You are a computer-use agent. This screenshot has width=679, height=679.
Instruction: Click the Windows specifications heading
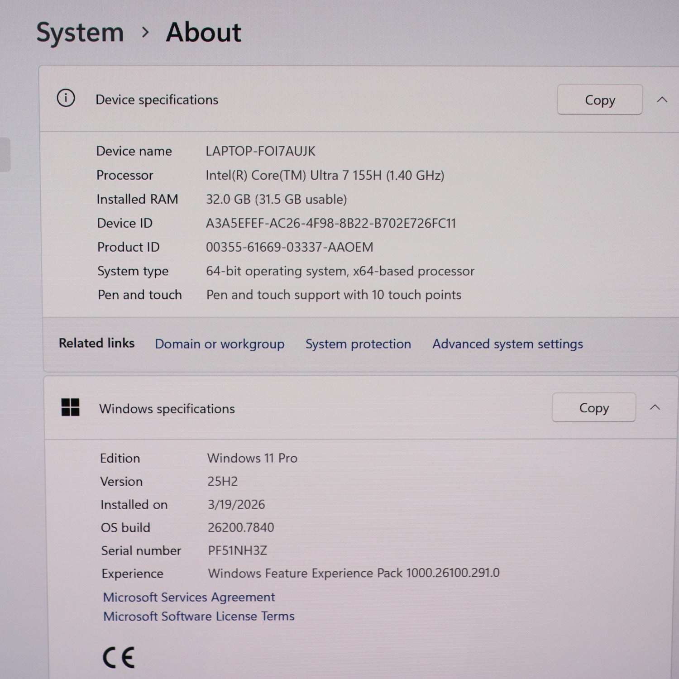click(167, 409)
